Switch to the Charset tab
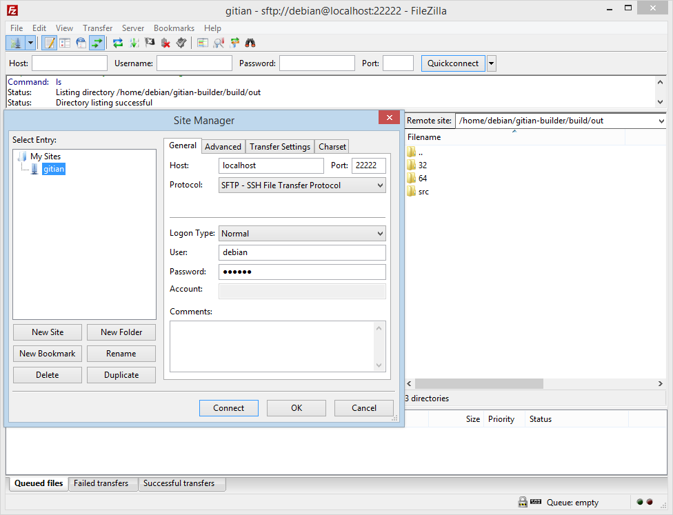673x515 pixels. coord(332,146)
